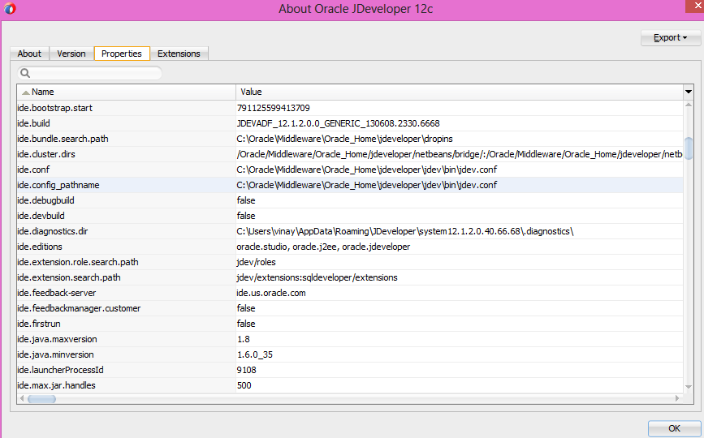Image resolution: width=704 pixels, height=438 pixels.
Task: Click the Value column header
Action: [460, 92]
